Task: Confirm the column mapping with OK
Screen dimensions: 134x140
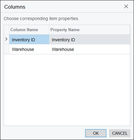Action: (96, 133)
